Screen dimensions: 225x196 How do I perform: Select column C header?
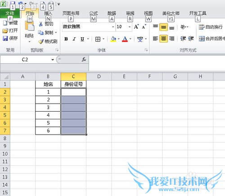74,77
